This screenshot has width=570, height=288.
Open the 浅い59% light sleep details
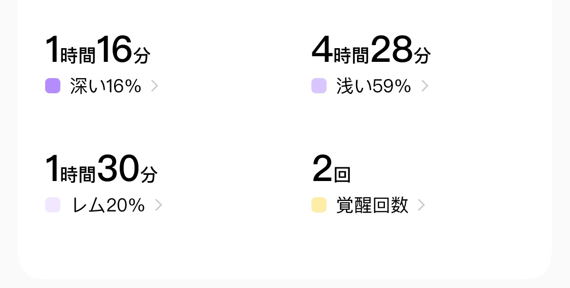click(374, 86)
